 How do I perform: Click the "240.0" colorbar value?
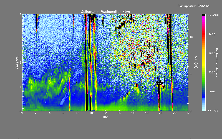tap(212, 34)
